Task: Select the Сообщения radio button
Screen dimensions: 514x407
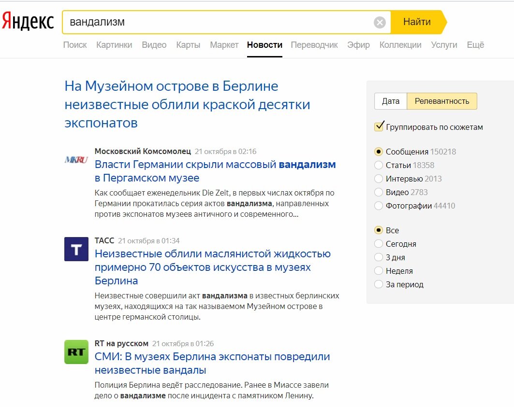Action: click(x=379, y=152)
